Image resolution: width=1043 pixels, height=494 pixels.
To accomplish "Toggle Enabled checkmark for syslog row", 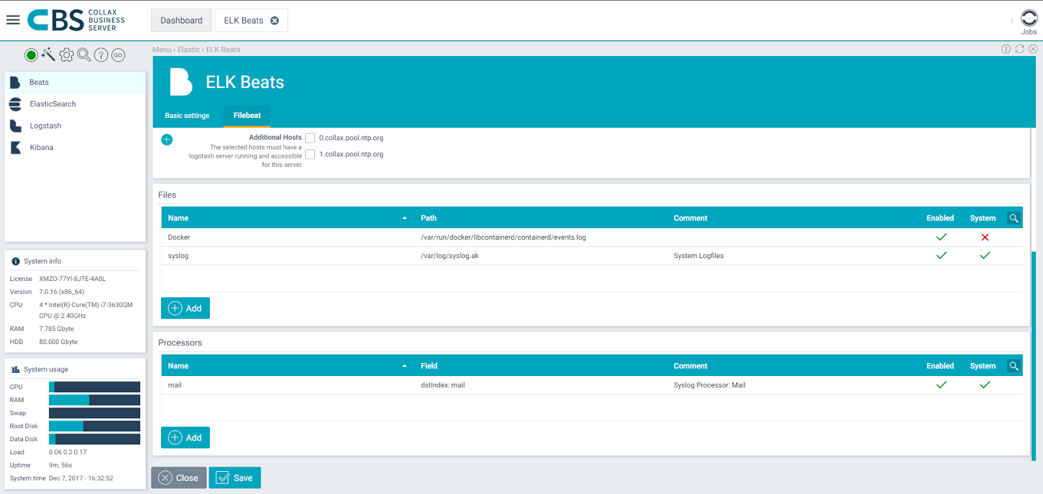I will click(x=941, y=255).
